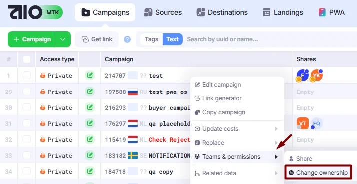Click the orange lock icon on row 1
357x184 pixels.
point(43,75)
